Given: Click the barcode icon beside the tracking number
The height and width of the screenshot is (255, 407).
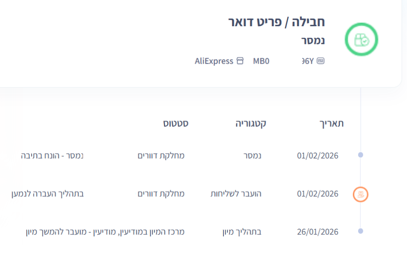Looking at the screenshot, I should point(320,61).
